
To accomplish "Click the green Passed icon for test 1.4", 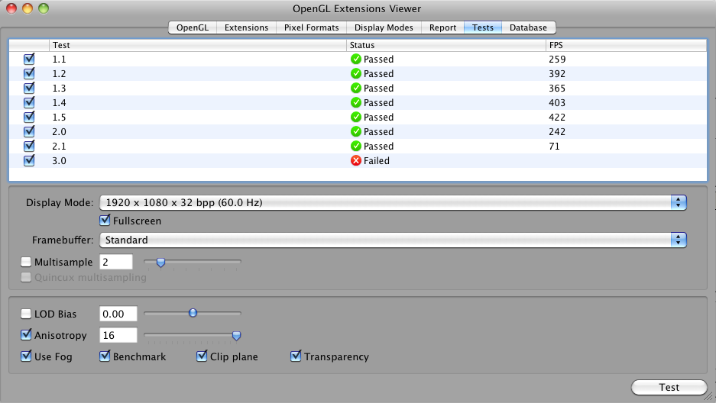I will (x=356, y=102).
